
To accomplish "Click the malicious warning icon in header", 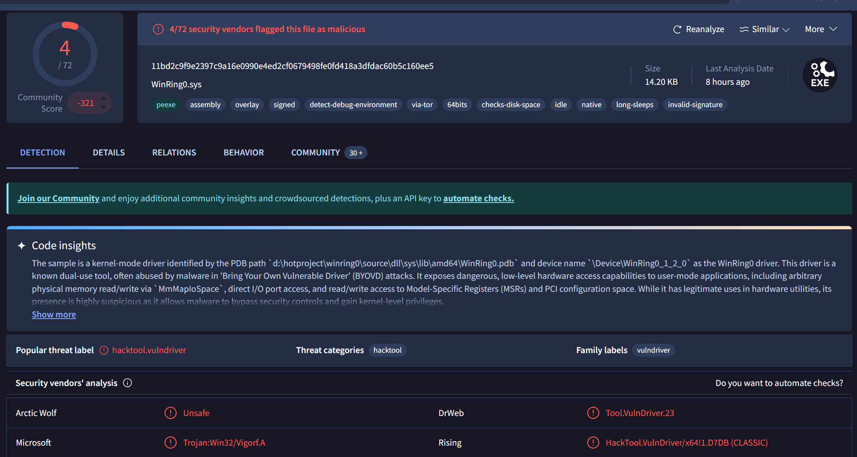I will [x=158, y=29].
